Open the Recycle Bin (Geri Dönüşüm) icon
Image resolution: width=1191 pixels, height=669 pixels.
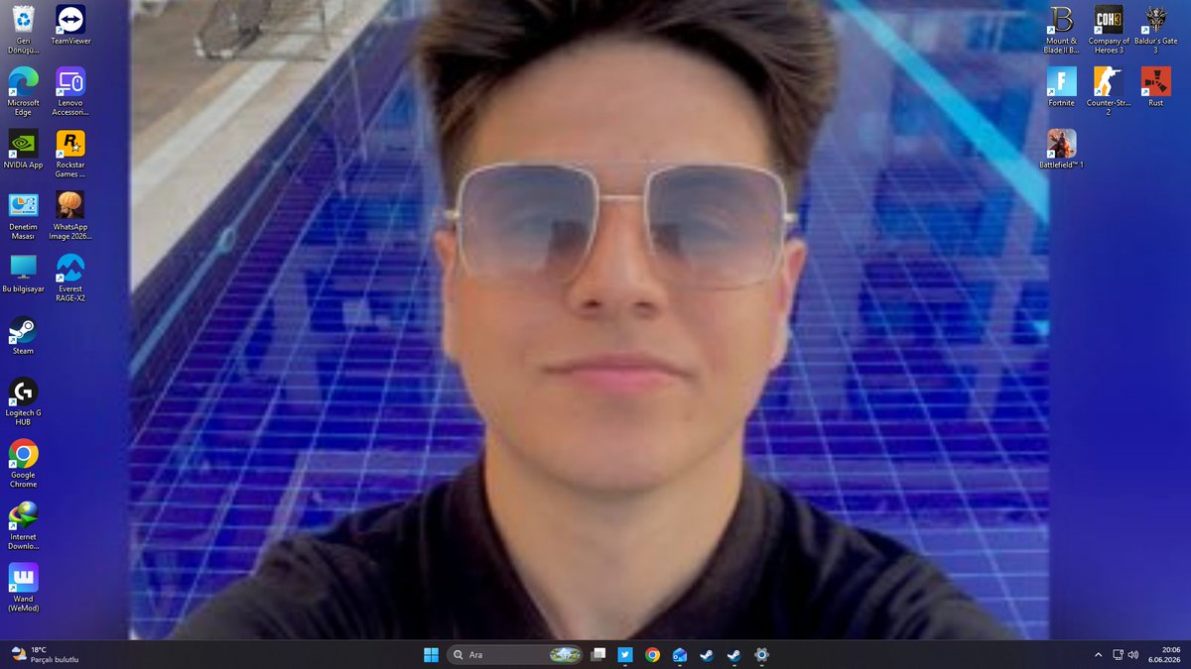click(23, 28)
